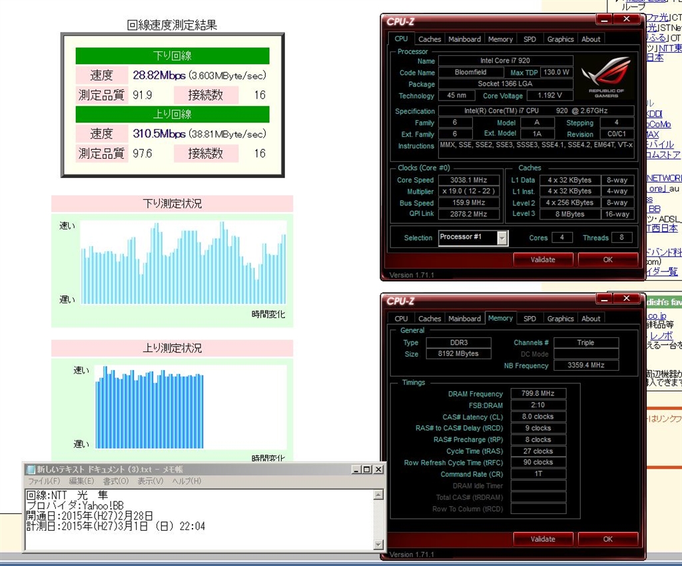
Task: Click the Threads count value '8'
Action: [621, 237]
